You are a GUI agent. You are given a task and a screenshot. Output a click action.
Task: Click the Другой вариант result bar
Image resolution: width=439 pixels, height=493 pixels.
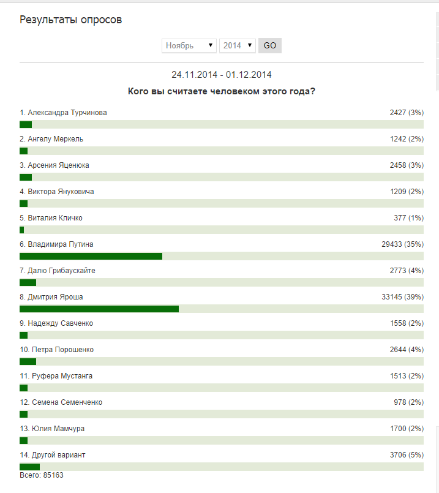222,467
